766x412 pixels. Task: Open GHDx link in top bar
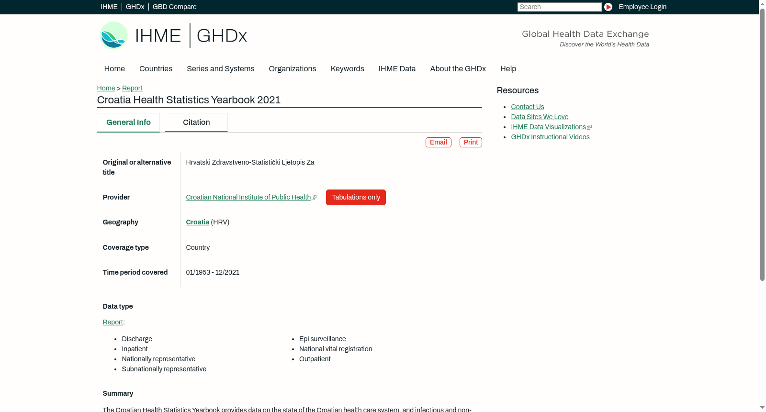tap(135, 7)
